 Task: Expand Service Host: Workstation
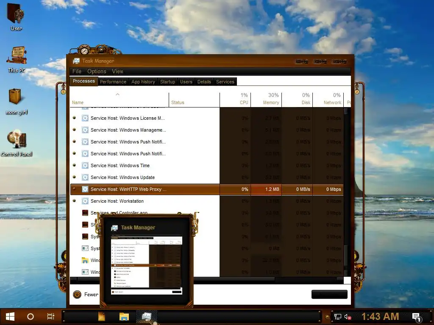pos(74,201)
